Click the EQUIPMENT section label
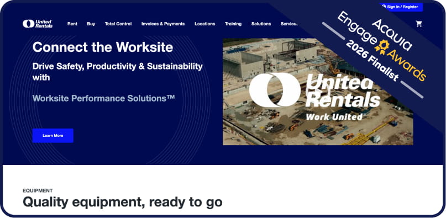 38,190
